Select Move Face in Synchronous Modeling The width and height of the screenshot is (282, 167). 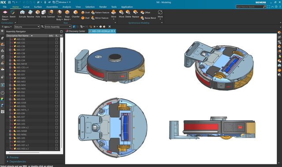point(122,14)
